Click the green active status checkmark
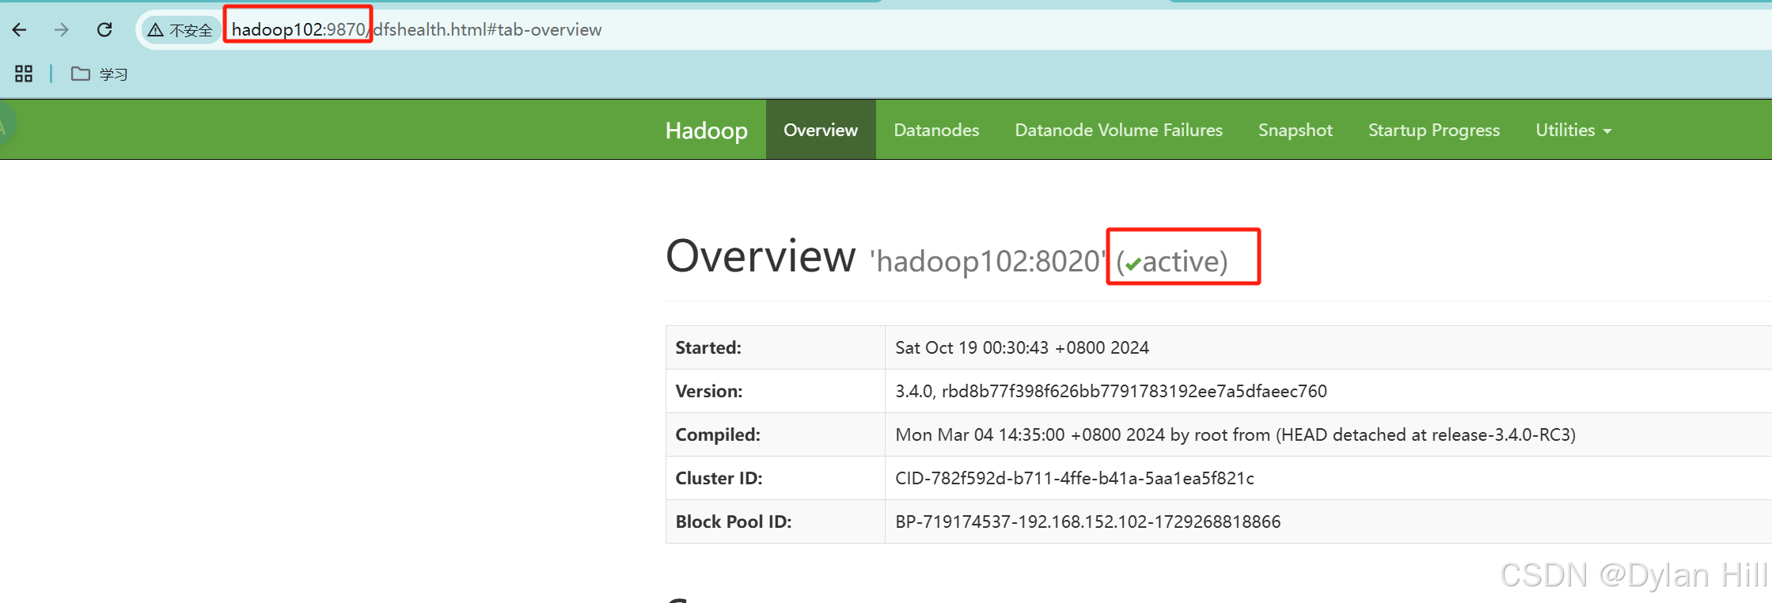This screenshot has height=603, width=1772. (x=1133, y=264)
